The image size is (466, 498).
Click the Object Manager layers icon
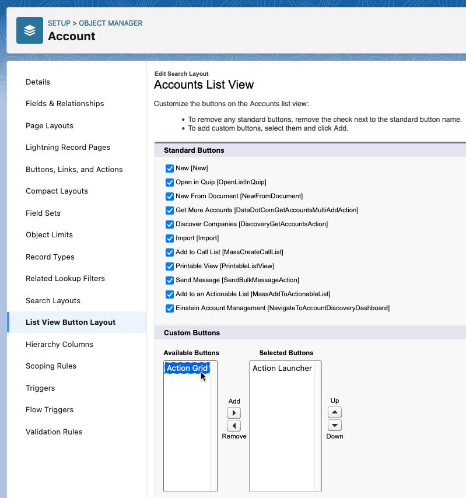coord(30,30)
